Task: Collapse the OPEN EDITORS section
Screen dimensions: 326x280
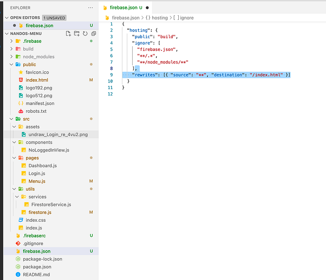Action: 7,18
